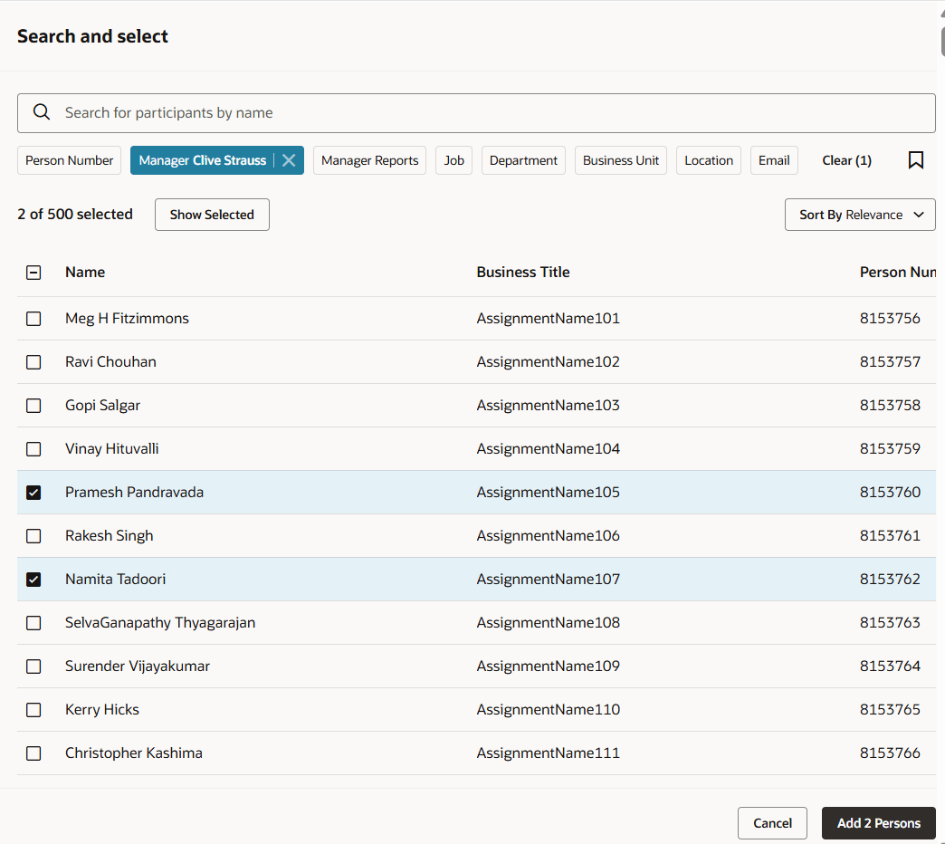Open the Business Unit filter chip

pos(621,160)
